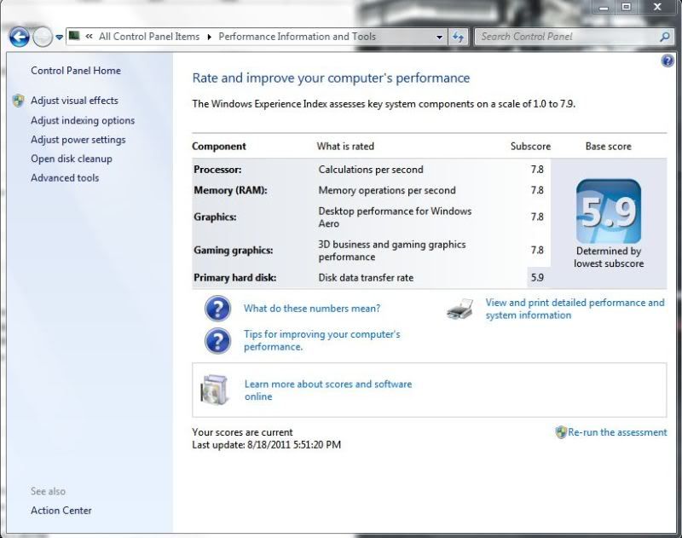Click question icon beside What do these numbers mean
This screenshot has height=538, width=682.
click(217, 309)
